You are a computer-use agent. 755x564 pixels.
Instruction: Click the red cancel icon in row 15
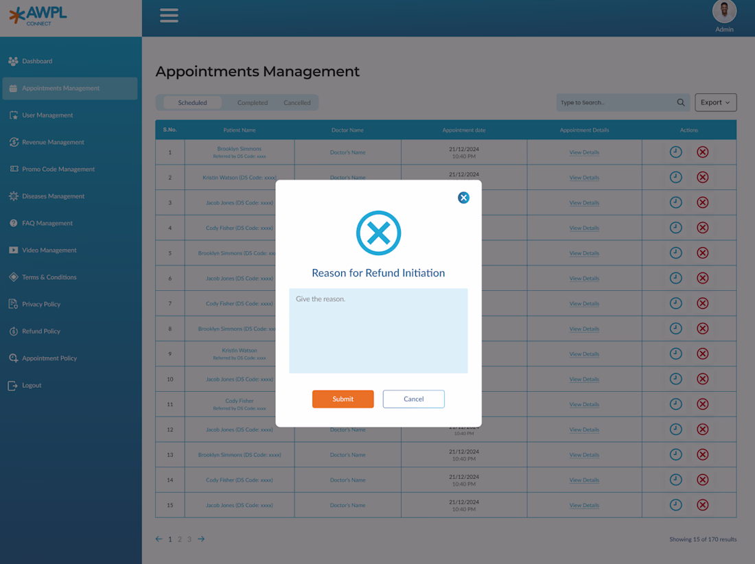coord(703,505)
